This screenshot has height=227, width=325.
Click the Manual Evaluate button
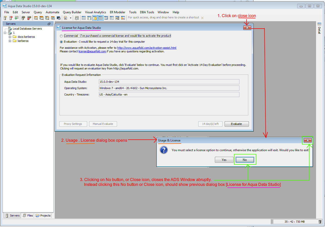pos(103,124)
